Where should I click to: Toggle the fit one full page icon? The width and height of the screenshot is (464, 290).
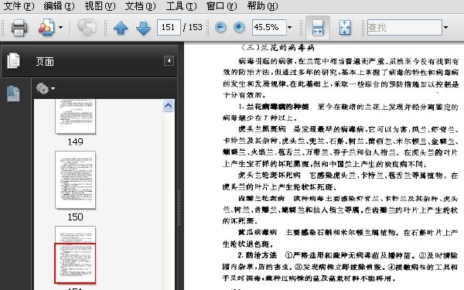point(345,28)
